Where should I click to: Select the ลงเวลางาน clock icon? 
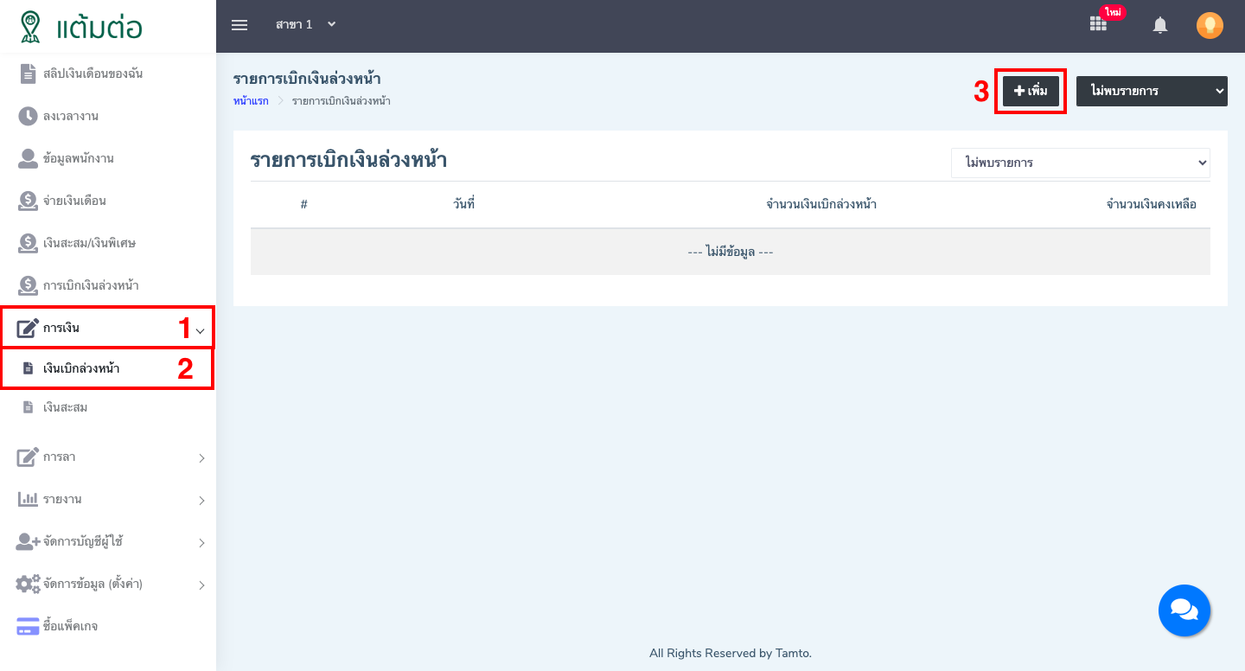pos(29,116)
